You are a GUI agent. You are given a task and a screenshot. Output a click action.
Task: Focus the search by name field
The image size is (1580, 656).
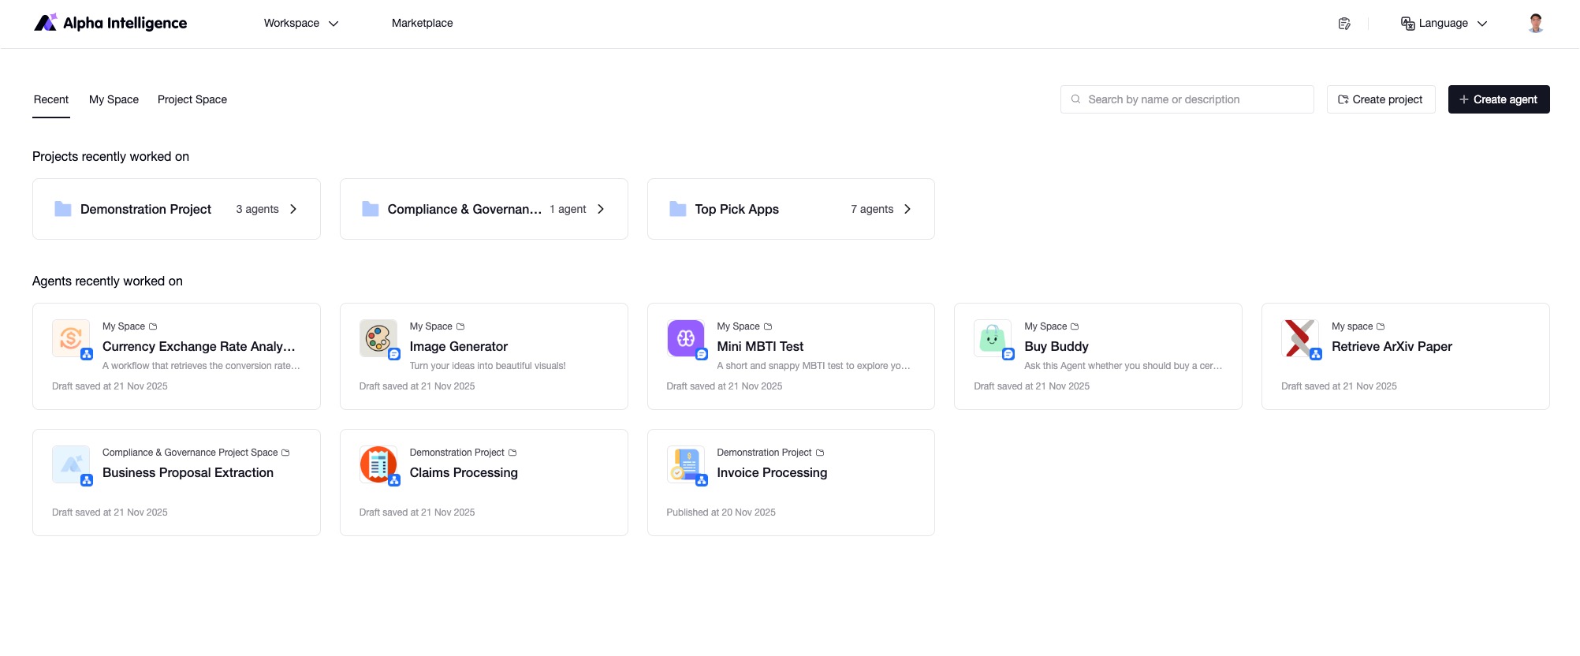point(1187,99)
